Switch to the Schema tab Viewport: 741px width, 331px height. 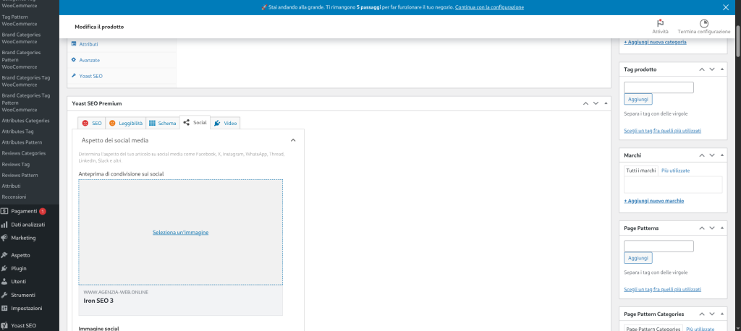pos(162,124)
